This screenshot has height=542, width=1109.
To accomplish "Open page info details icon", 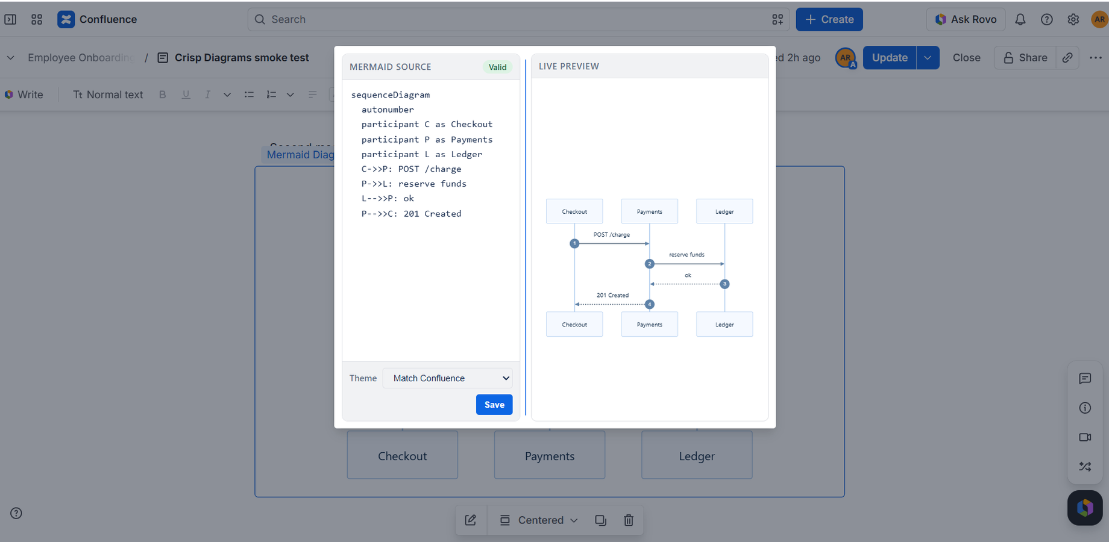I will 1085,408.
